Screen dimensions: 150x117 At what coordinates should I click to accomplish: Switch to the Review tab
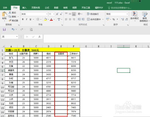(x=65, y=8)
